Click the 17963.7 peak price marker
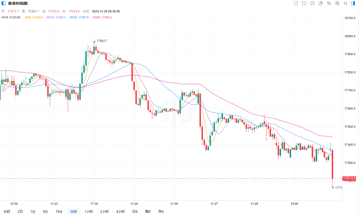359x215 pixels. click(102, 41)
